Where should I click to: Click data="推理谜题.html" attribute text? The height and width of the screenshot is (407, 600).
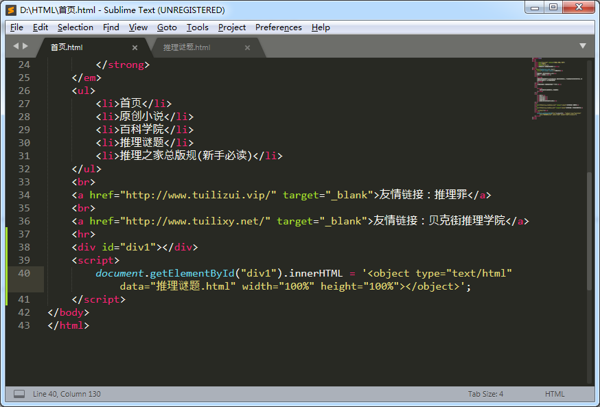[178, 286]
